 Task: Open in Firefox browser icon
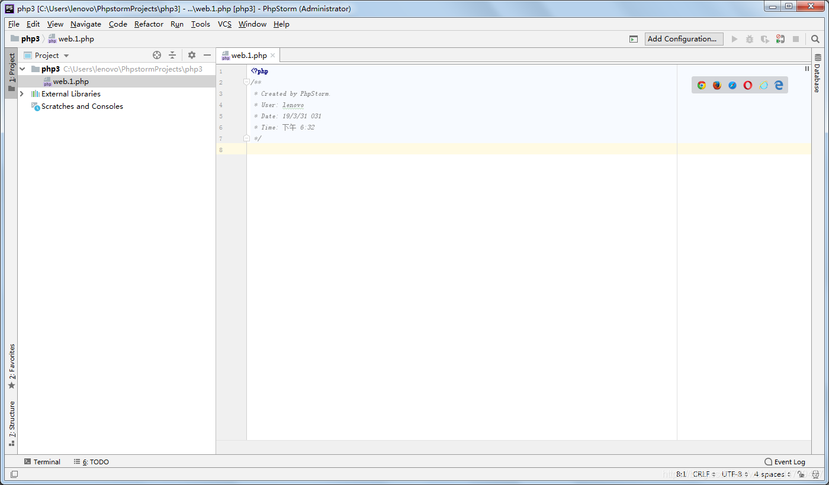717,85
